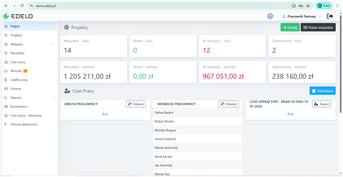
Task: Bookmark page with the star icon
Action: [308, 6]
